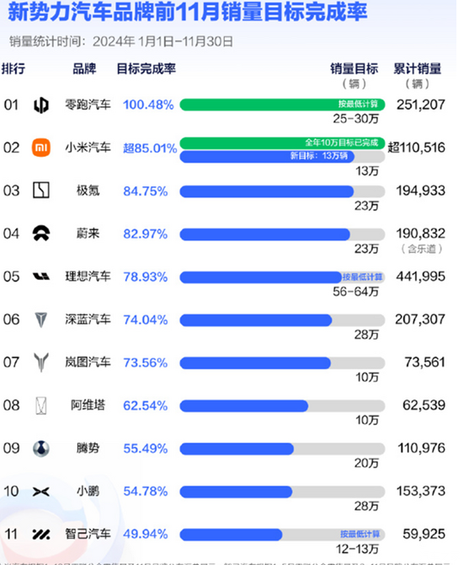Click the 74.04% completion rate

click(x=146, y=320)
